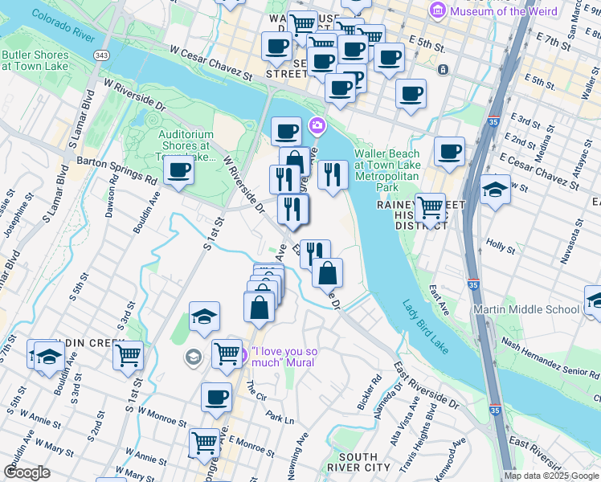Click the Martin Middle School label
Viewport: 601px width, 482px height.
click(537, 309)
